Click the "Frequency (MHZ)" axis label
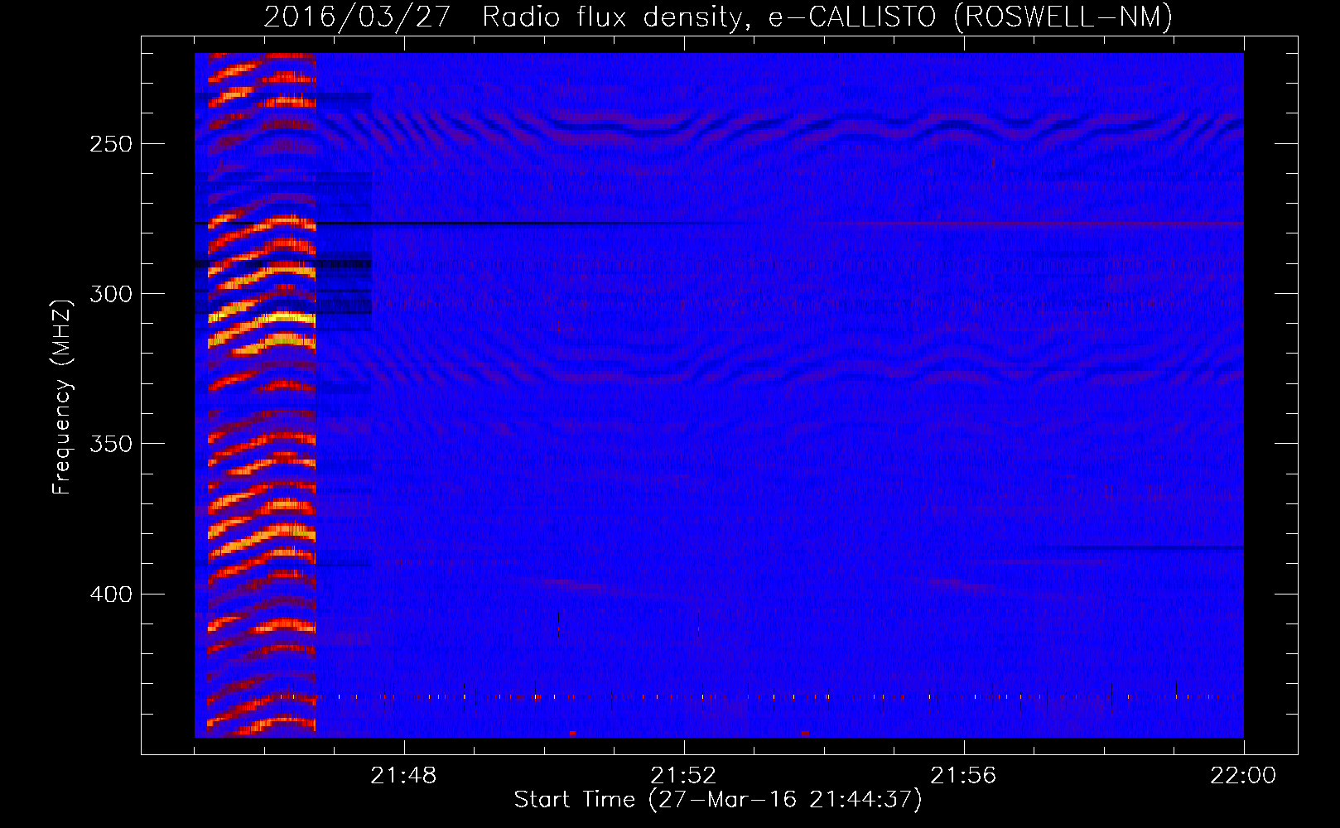 (x=62, y=397)
